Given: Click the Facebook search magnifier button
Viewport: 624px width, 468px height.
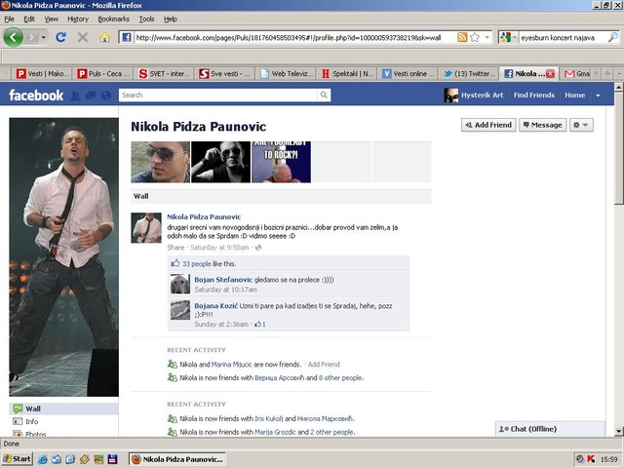Looking at the screenshot, I should click(x=324, y=95).
